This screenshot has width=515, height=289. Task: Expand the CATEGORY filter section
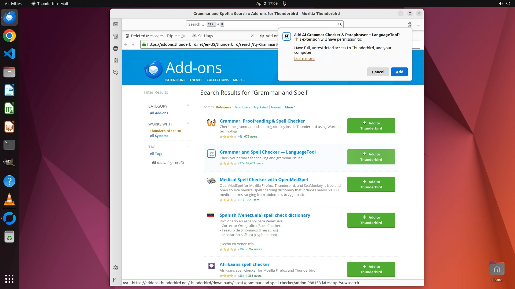coord(188,105)
